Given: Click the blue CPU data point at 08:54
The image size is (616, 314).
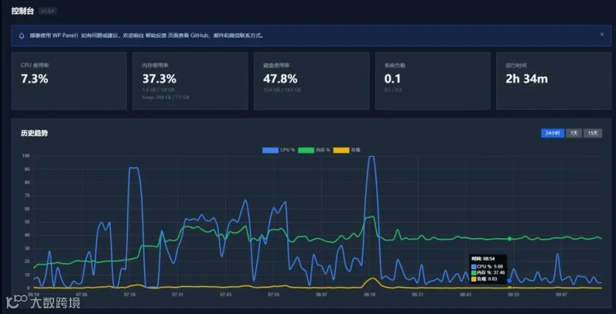Looking at the screenshot, I should [x=509, y=281].
